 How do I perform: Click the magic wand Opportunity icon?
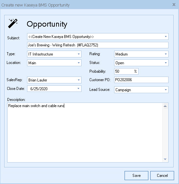pos(13,23)
